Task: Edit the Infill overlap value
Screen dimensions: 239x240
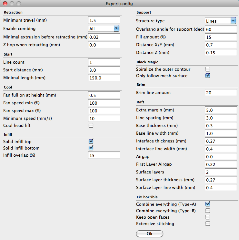Action: pos(104,155)
